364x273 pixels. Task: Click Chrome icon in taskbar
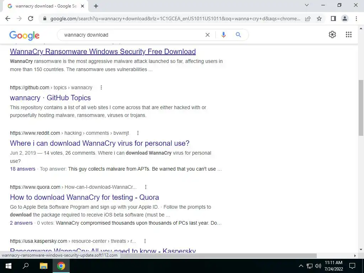[x=61, y=266]
